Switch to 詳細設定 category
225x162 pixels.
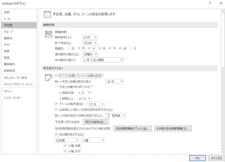(9, 71)
